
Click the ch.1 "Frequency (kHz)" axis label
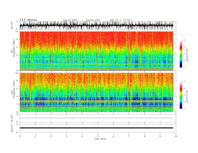click(x=14, y=48)
